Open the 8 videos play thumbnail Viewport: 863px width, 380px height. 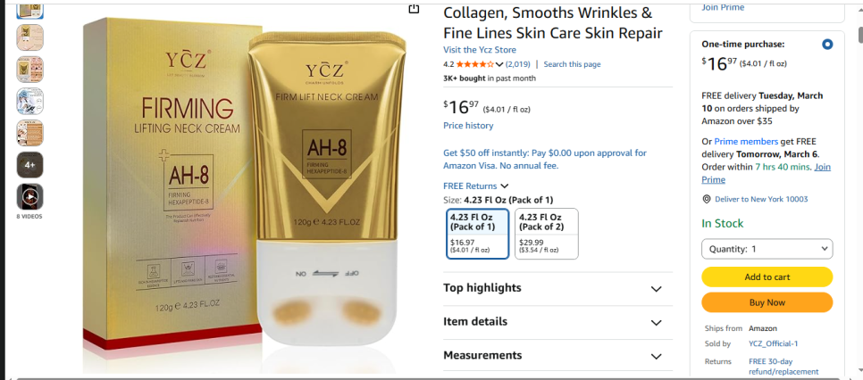pyautogui.click(x=29, y=196)
